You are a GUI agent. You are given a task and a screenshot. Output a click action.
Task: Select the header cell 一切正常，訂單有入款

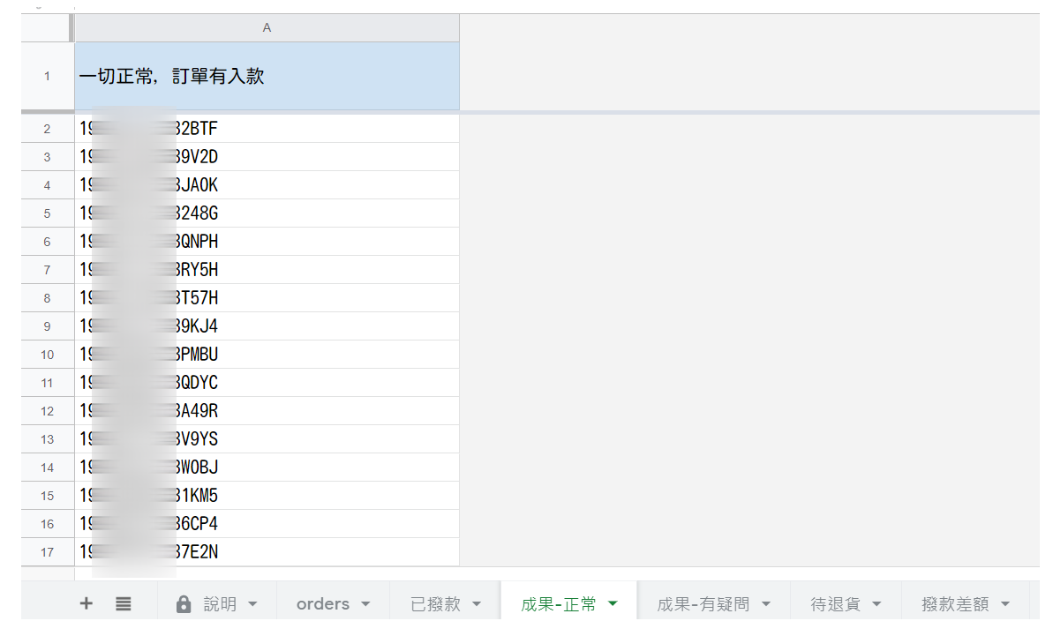(267, 77)
